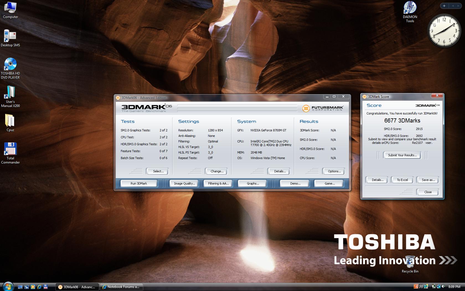Viewport: 465px width, 291px height.
Task: Click 3DMark06 window title bar icon
Action: click(x=118, y=98)
